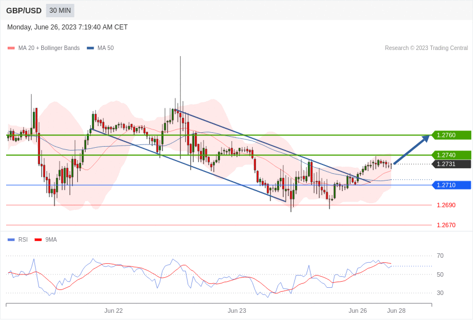Screen dimensions: 473x320
Task: Click the RSI legend color swatch
Action: pyautogui.click(x=11, y=240)
